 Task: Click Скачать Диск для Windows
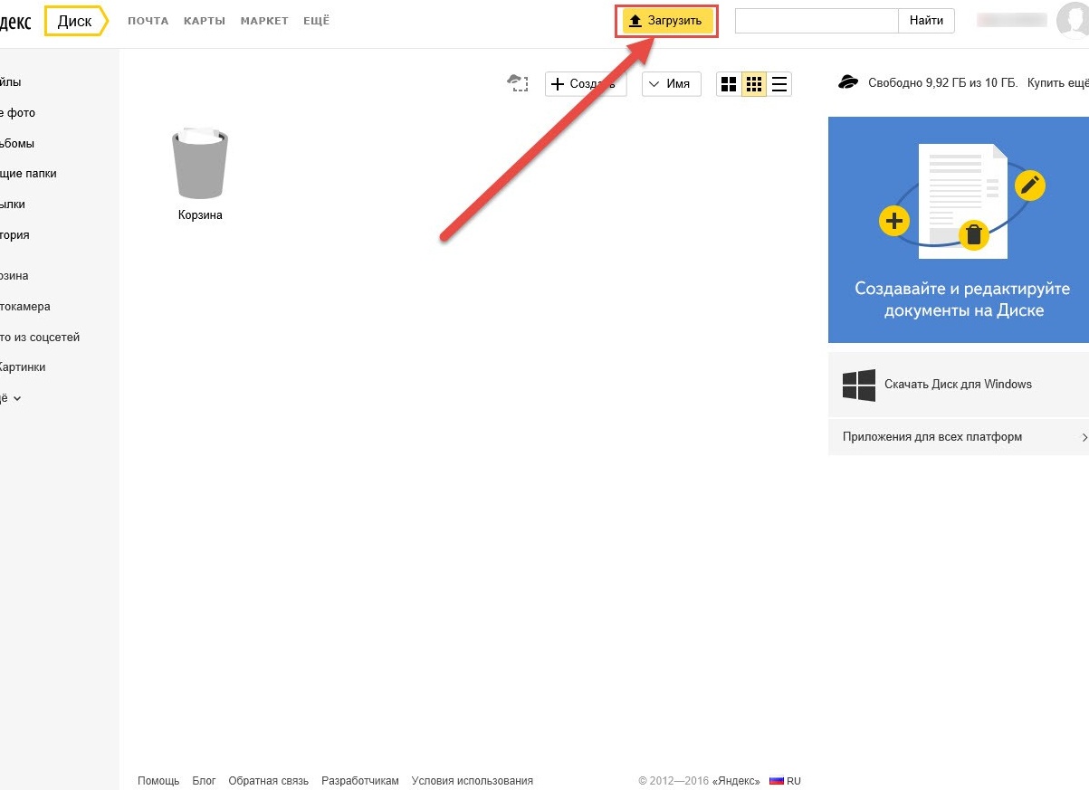[958, 385]
